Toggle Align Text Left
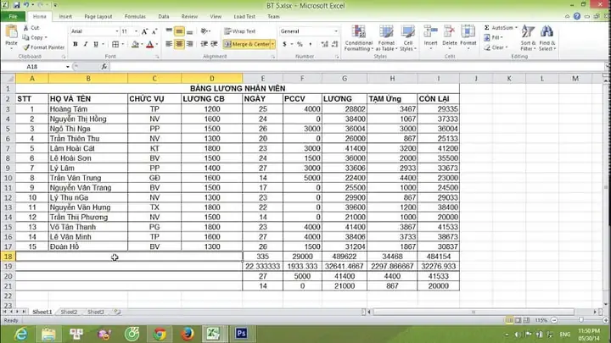611x343 pixels. (169, 44)
